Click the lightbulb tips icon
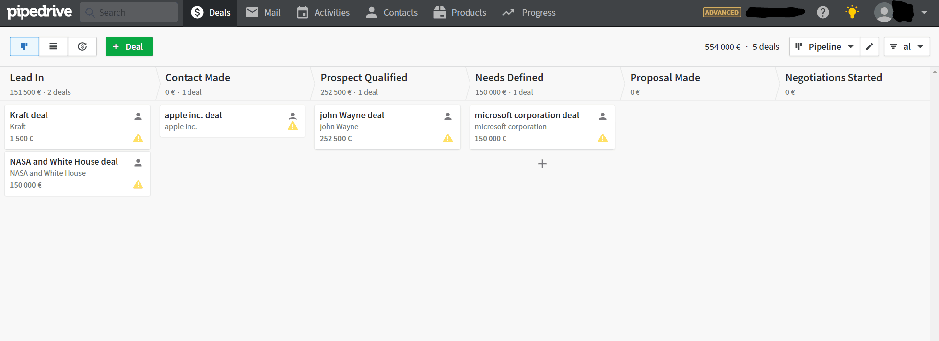The width and height of the screenshot is (939, 341). pos(852,12)
